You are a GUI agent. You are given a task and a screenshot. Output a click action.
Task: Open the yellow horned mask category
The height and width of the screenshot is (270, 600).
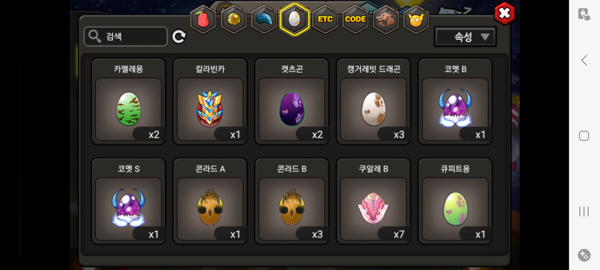tap(416, 19)
